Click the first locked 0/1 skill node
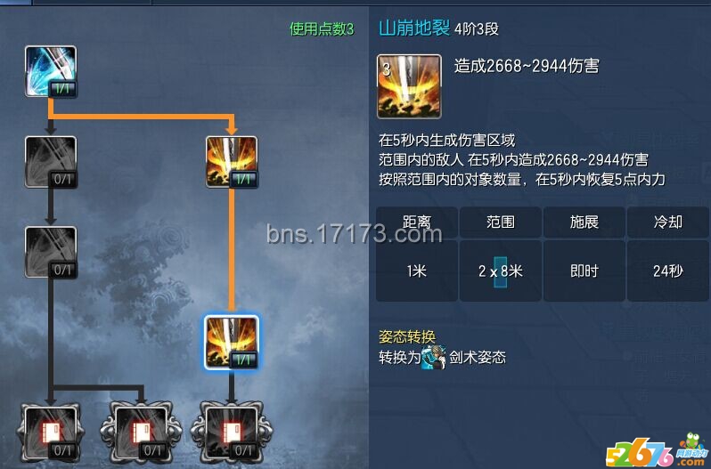The width and height of the screenshot is (711, 469). pos(50,162)
